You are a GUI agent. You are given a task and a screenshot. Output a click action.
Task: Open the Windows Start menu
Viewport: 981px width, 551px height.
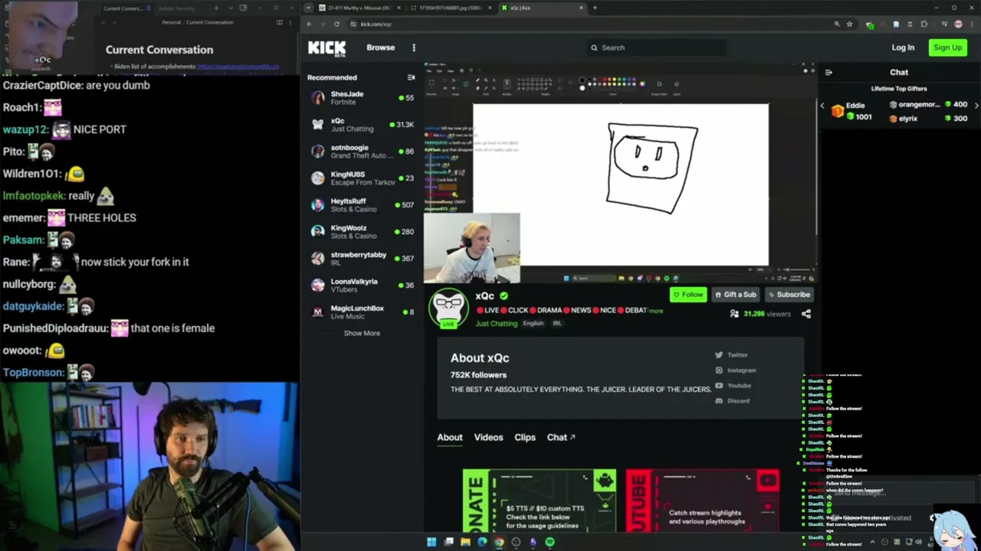pyautogui.click(x=431, y=542)
